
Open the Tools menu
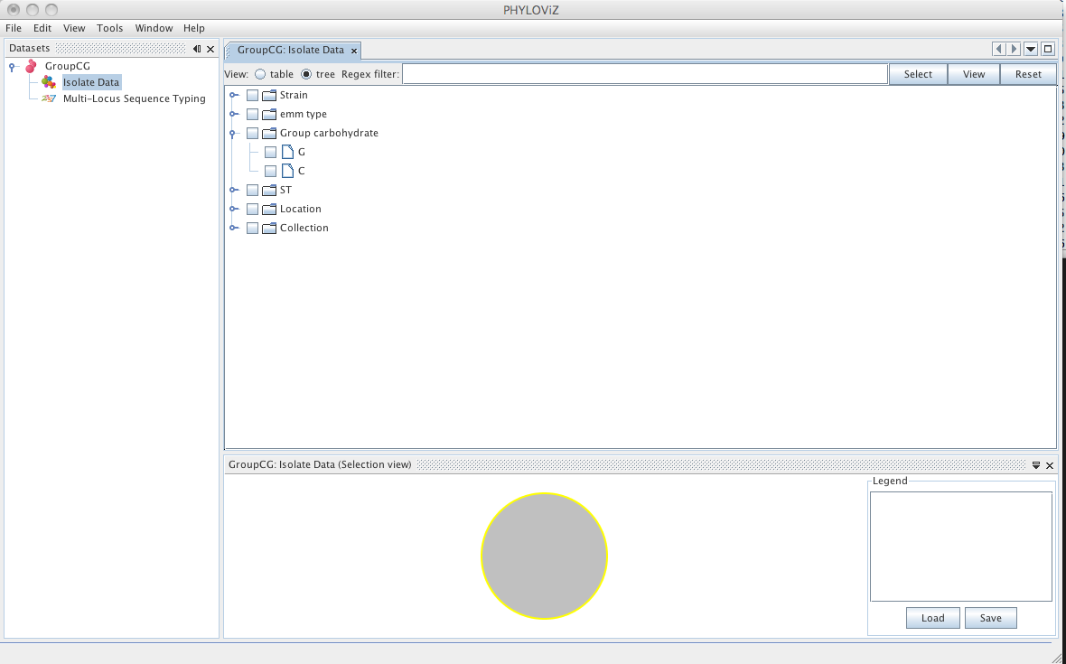[x=109, y=28]
